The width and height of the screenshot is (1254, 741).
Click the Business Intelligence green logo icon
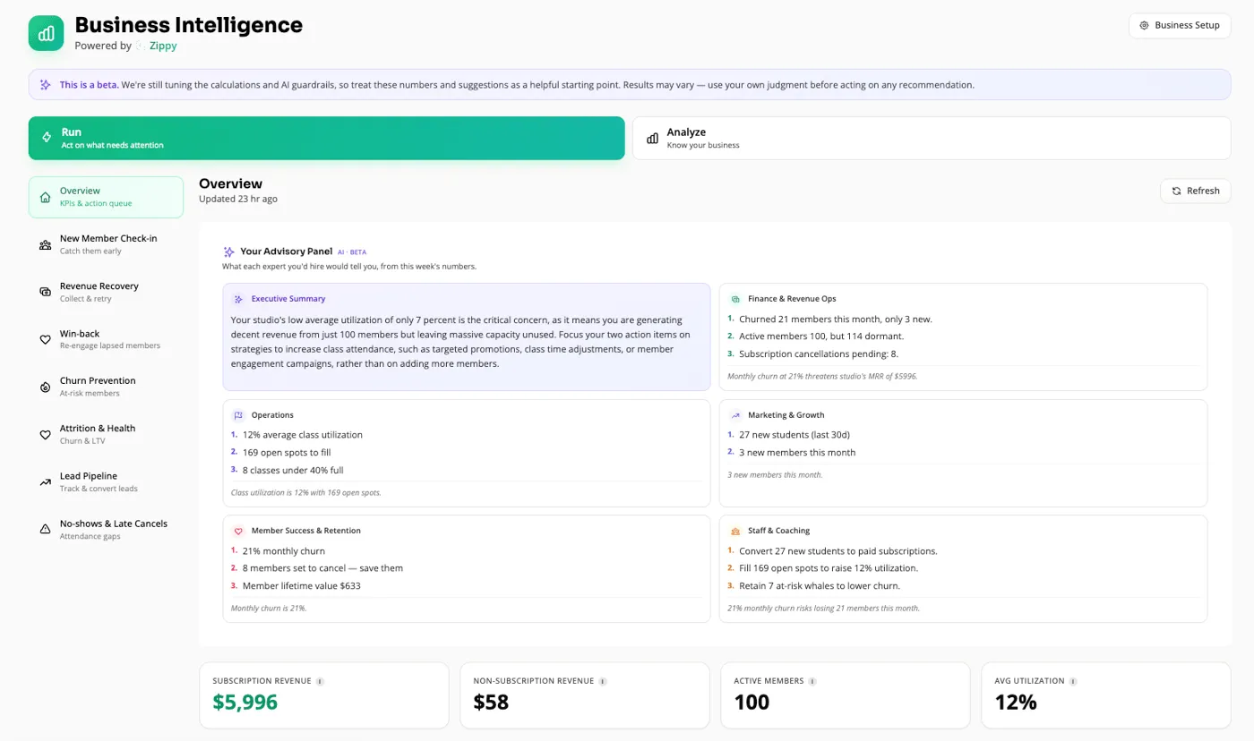click(46, 33)
